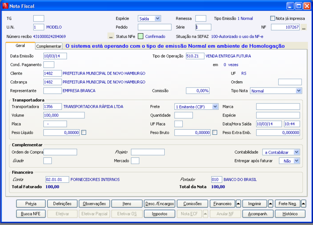Image resolution: width=313 pixels, height=225 pixels.
Task: Click the Nota Fiscal title bar icon
Action: [5, 6]
